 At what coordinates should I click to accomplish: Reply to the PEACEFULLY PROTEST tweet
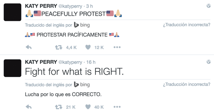coord(29,47)
